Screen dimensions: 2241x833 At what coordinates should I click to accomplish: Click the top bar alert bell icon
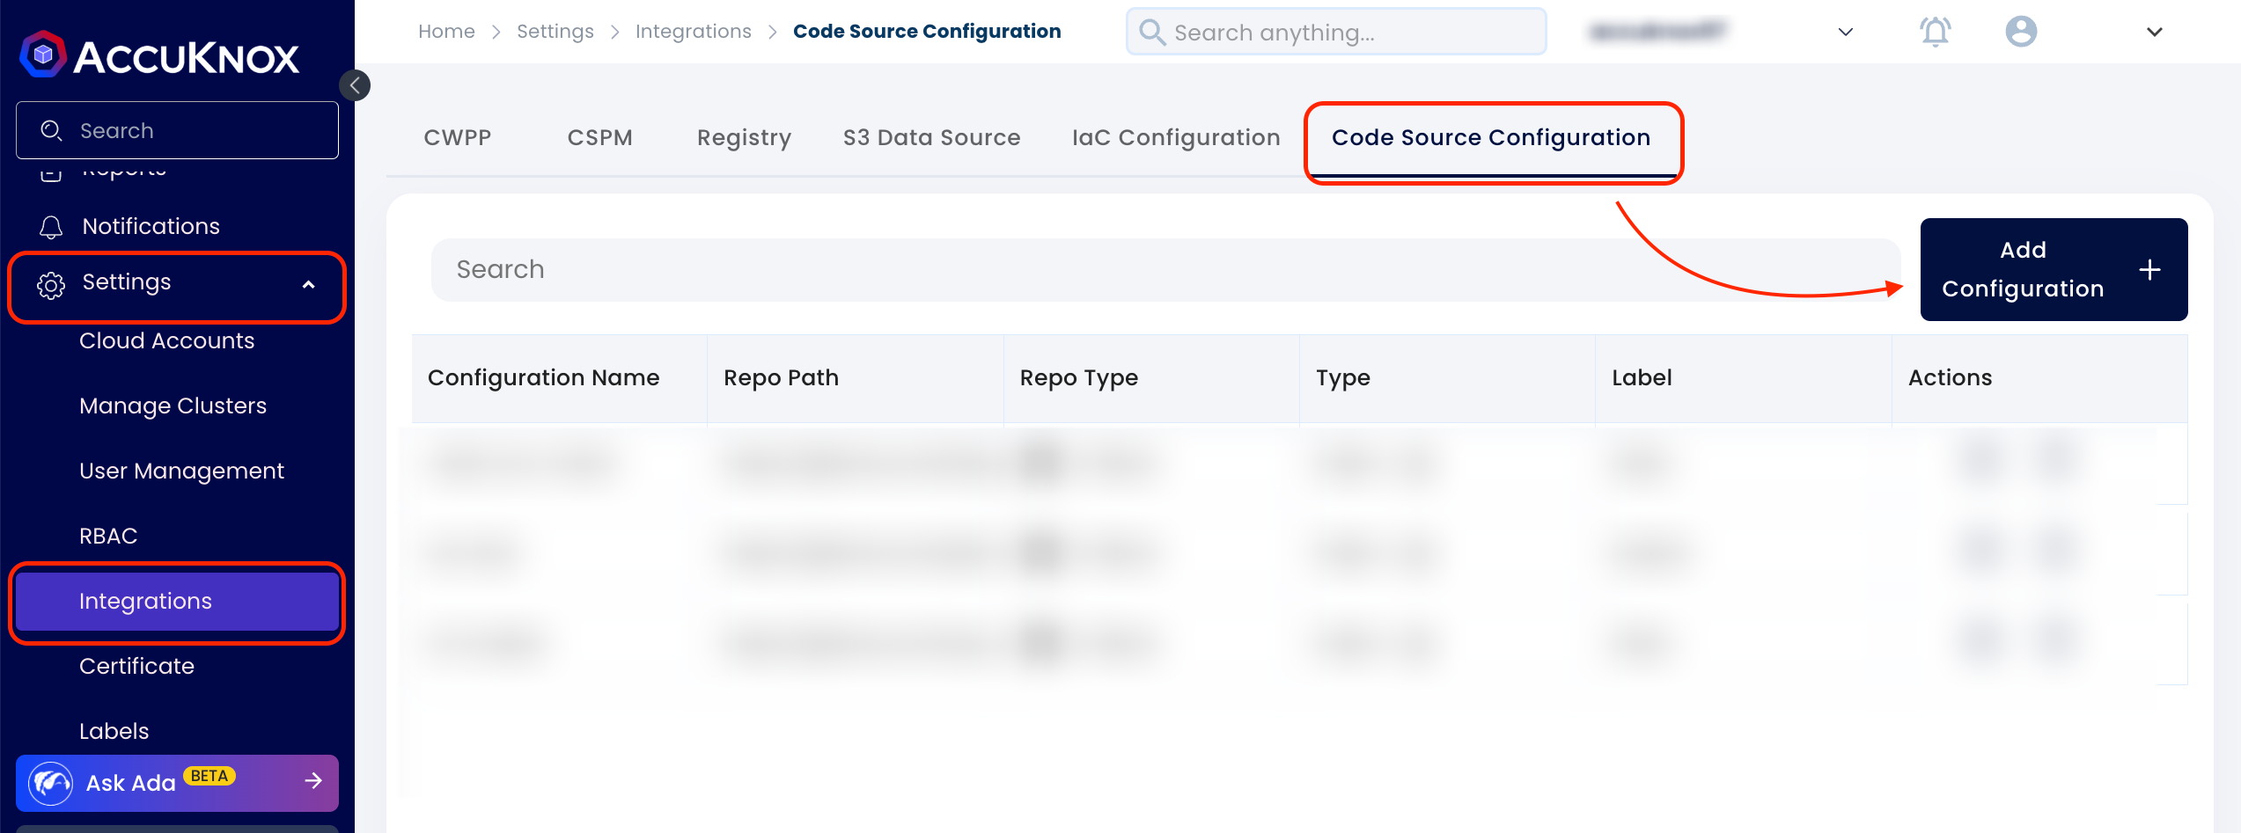[x=1935, y=32]
